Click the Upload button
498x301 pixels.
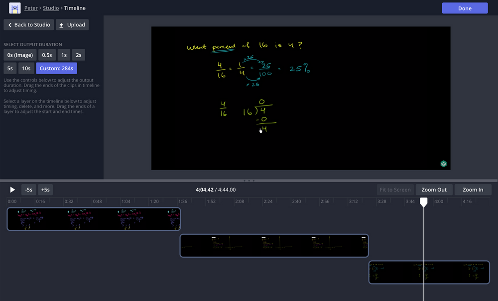(x=72, y=25)
